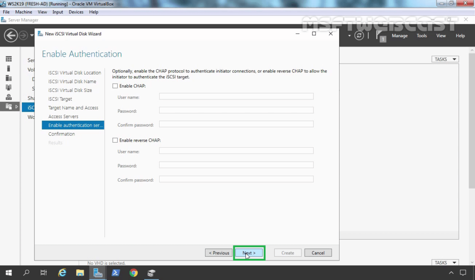Open the upper TASKS dropdown

[445, 59]
